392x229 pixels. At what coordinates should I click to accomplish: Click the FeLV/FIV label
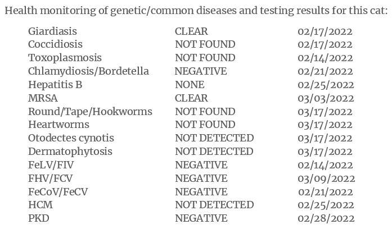coord(51,165)
